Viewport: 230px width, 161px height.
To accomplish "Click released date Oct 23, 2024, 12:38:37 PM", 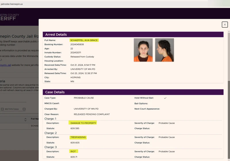I will [x=83, y=73].
